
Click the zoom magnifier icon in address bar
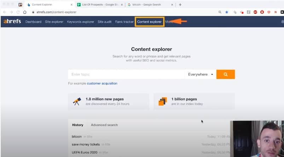tap(220, 12)
